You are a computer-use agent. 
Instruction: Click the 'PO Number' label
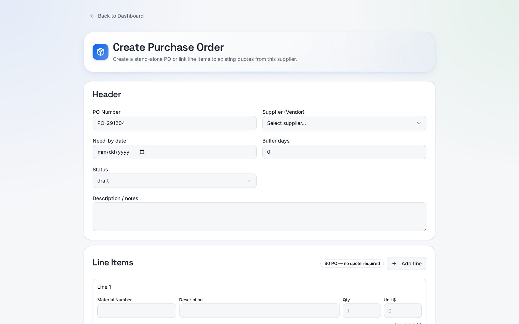point(107,112)
